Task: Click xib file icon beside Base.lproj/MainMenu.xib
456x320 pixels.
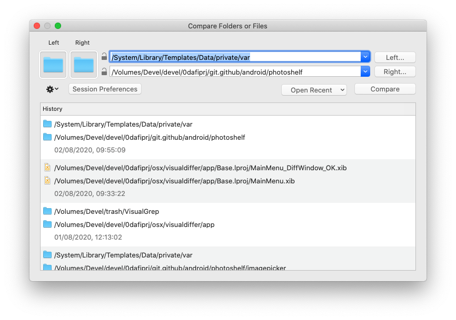Action: click(x=47, y=180)
